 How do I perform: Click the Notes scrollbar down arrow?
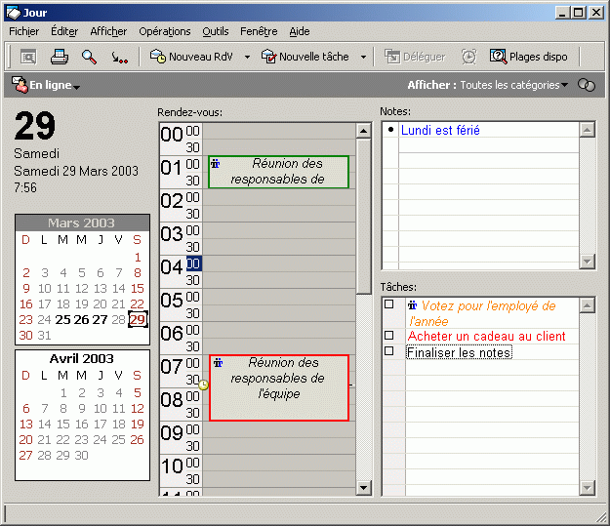point(587,262)
